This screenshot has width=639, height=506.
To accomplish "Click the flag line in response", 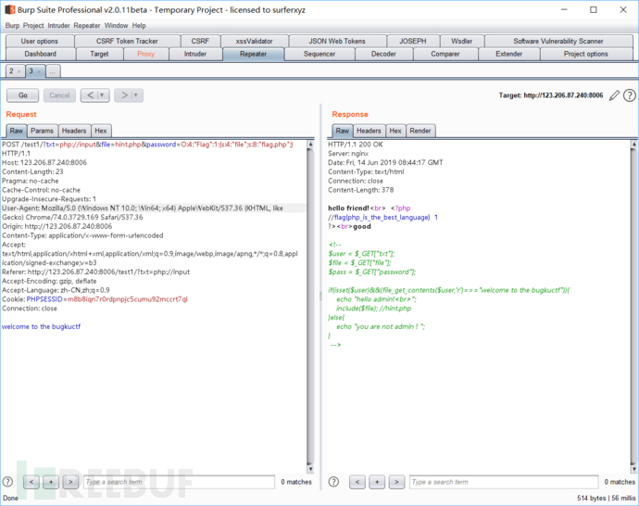I will 382,218.
